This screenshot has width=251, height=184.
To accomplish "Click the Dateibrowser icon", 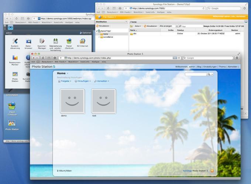I will click(x=28, y=41).
